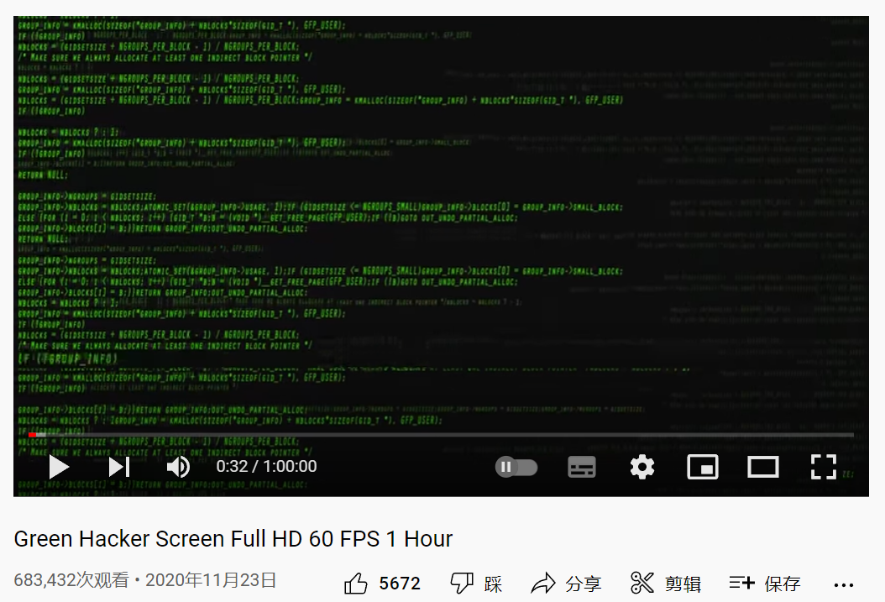Viewport: 885px width, 602px height.
Task: Click the 0:32 / 1:00:00 time display
Action: point(266,467)
